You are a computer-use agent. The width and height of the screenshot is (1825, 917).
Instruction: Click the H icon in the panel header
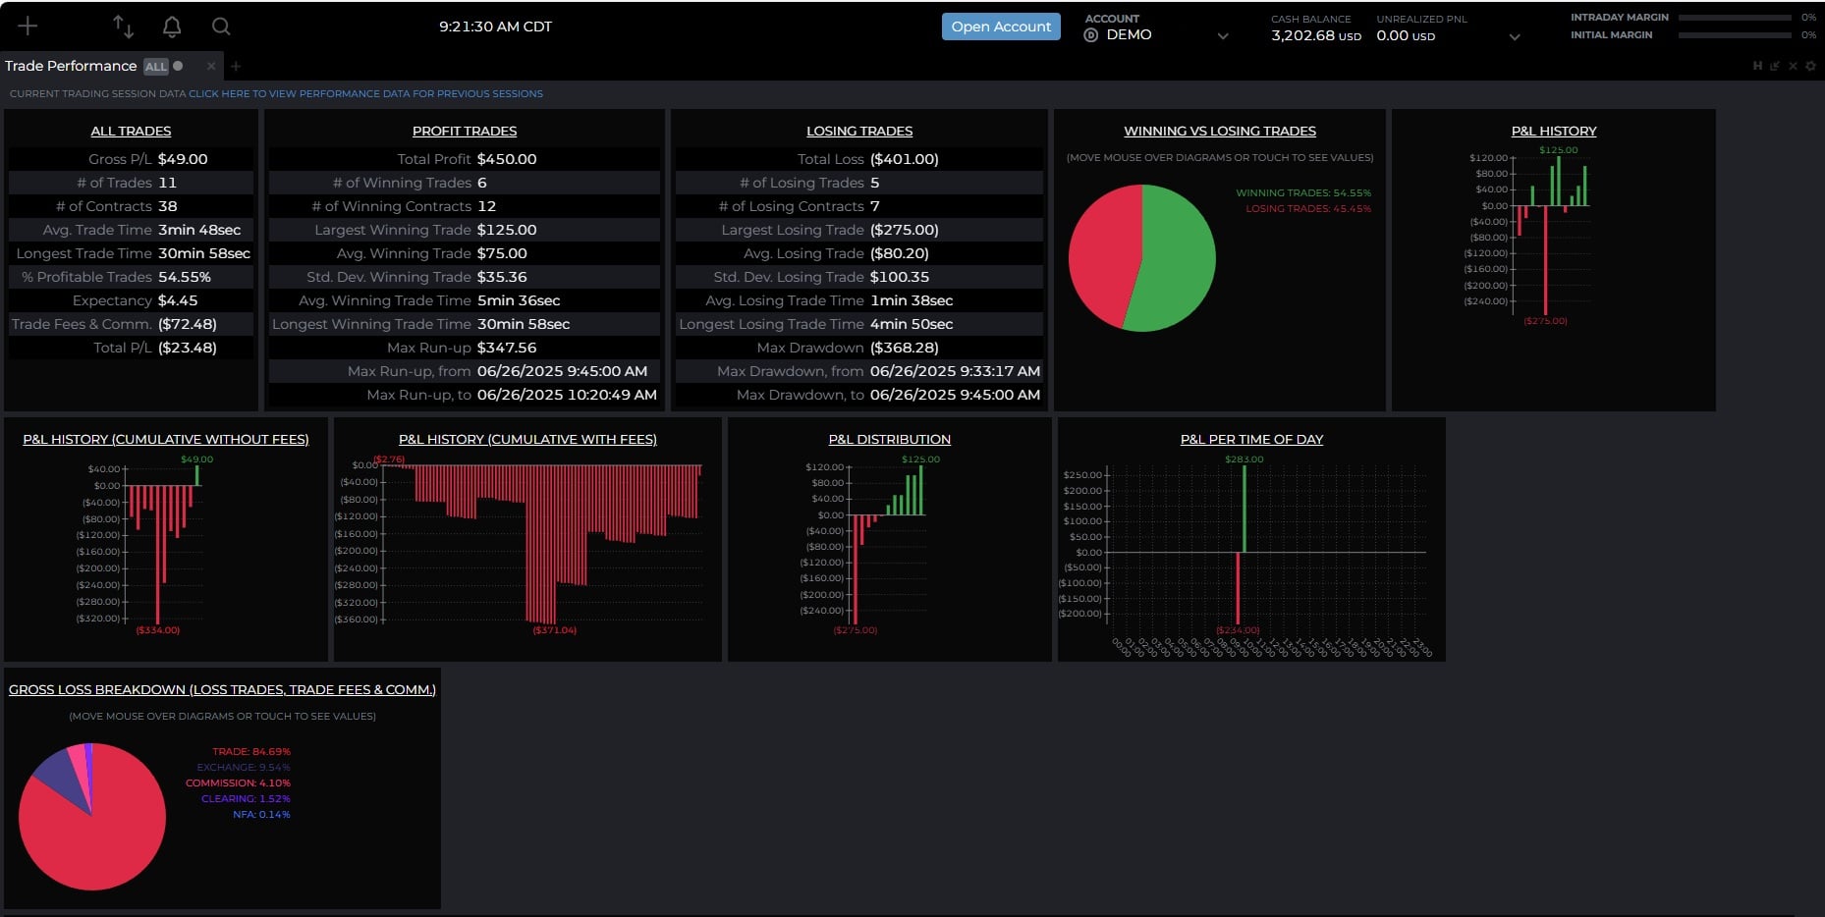(1757, 66)
